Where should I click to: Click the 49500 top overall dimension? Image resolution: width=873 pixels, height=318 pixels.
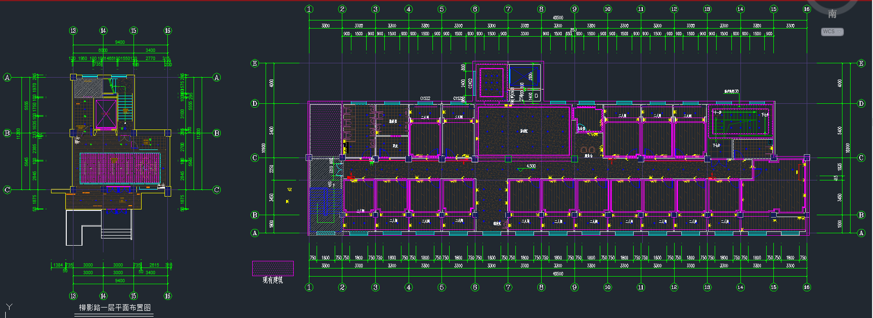[557, 18]
